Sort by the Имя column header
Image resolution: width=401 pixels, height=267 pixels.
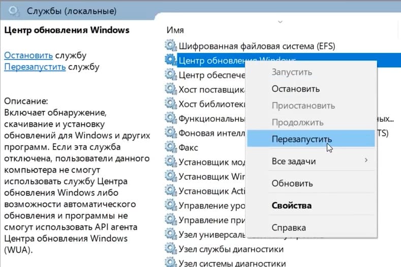coord(175,30)
